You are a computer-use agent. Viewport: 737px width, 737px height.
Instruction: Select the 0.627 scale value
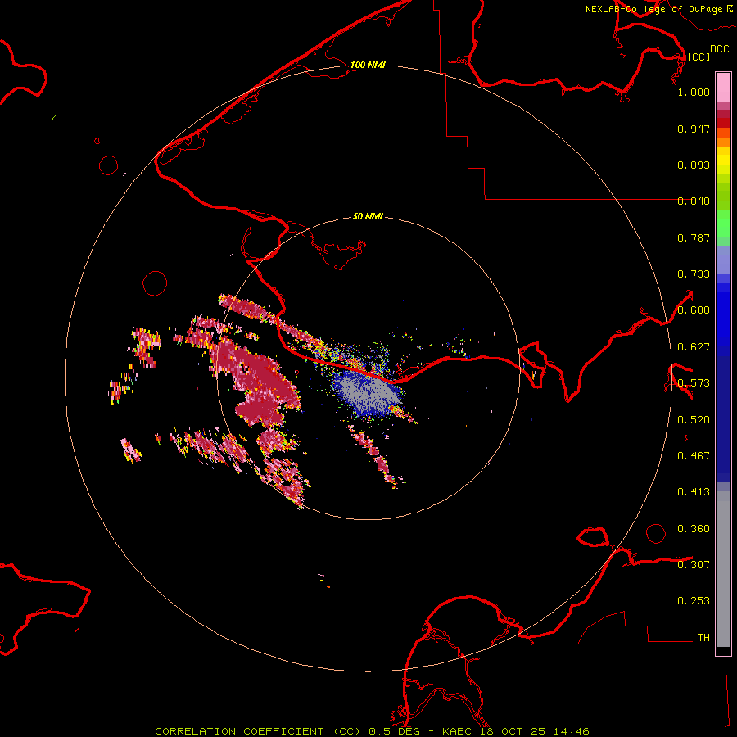pyautogui.click(x=694, y=347)
